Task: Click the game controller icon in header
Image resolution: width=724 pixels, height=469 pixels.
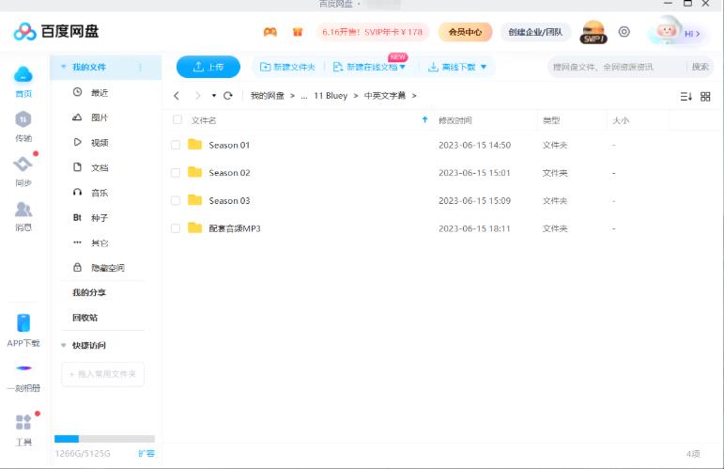Action: tap(270, 32)
